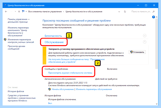Open 'Изменить параметры обслуживания' link
The image size is (161, 108).
coord(94,89)
